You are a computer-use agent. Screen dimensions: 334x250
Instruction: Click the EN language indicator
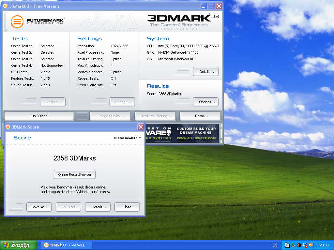click(275, 245)
